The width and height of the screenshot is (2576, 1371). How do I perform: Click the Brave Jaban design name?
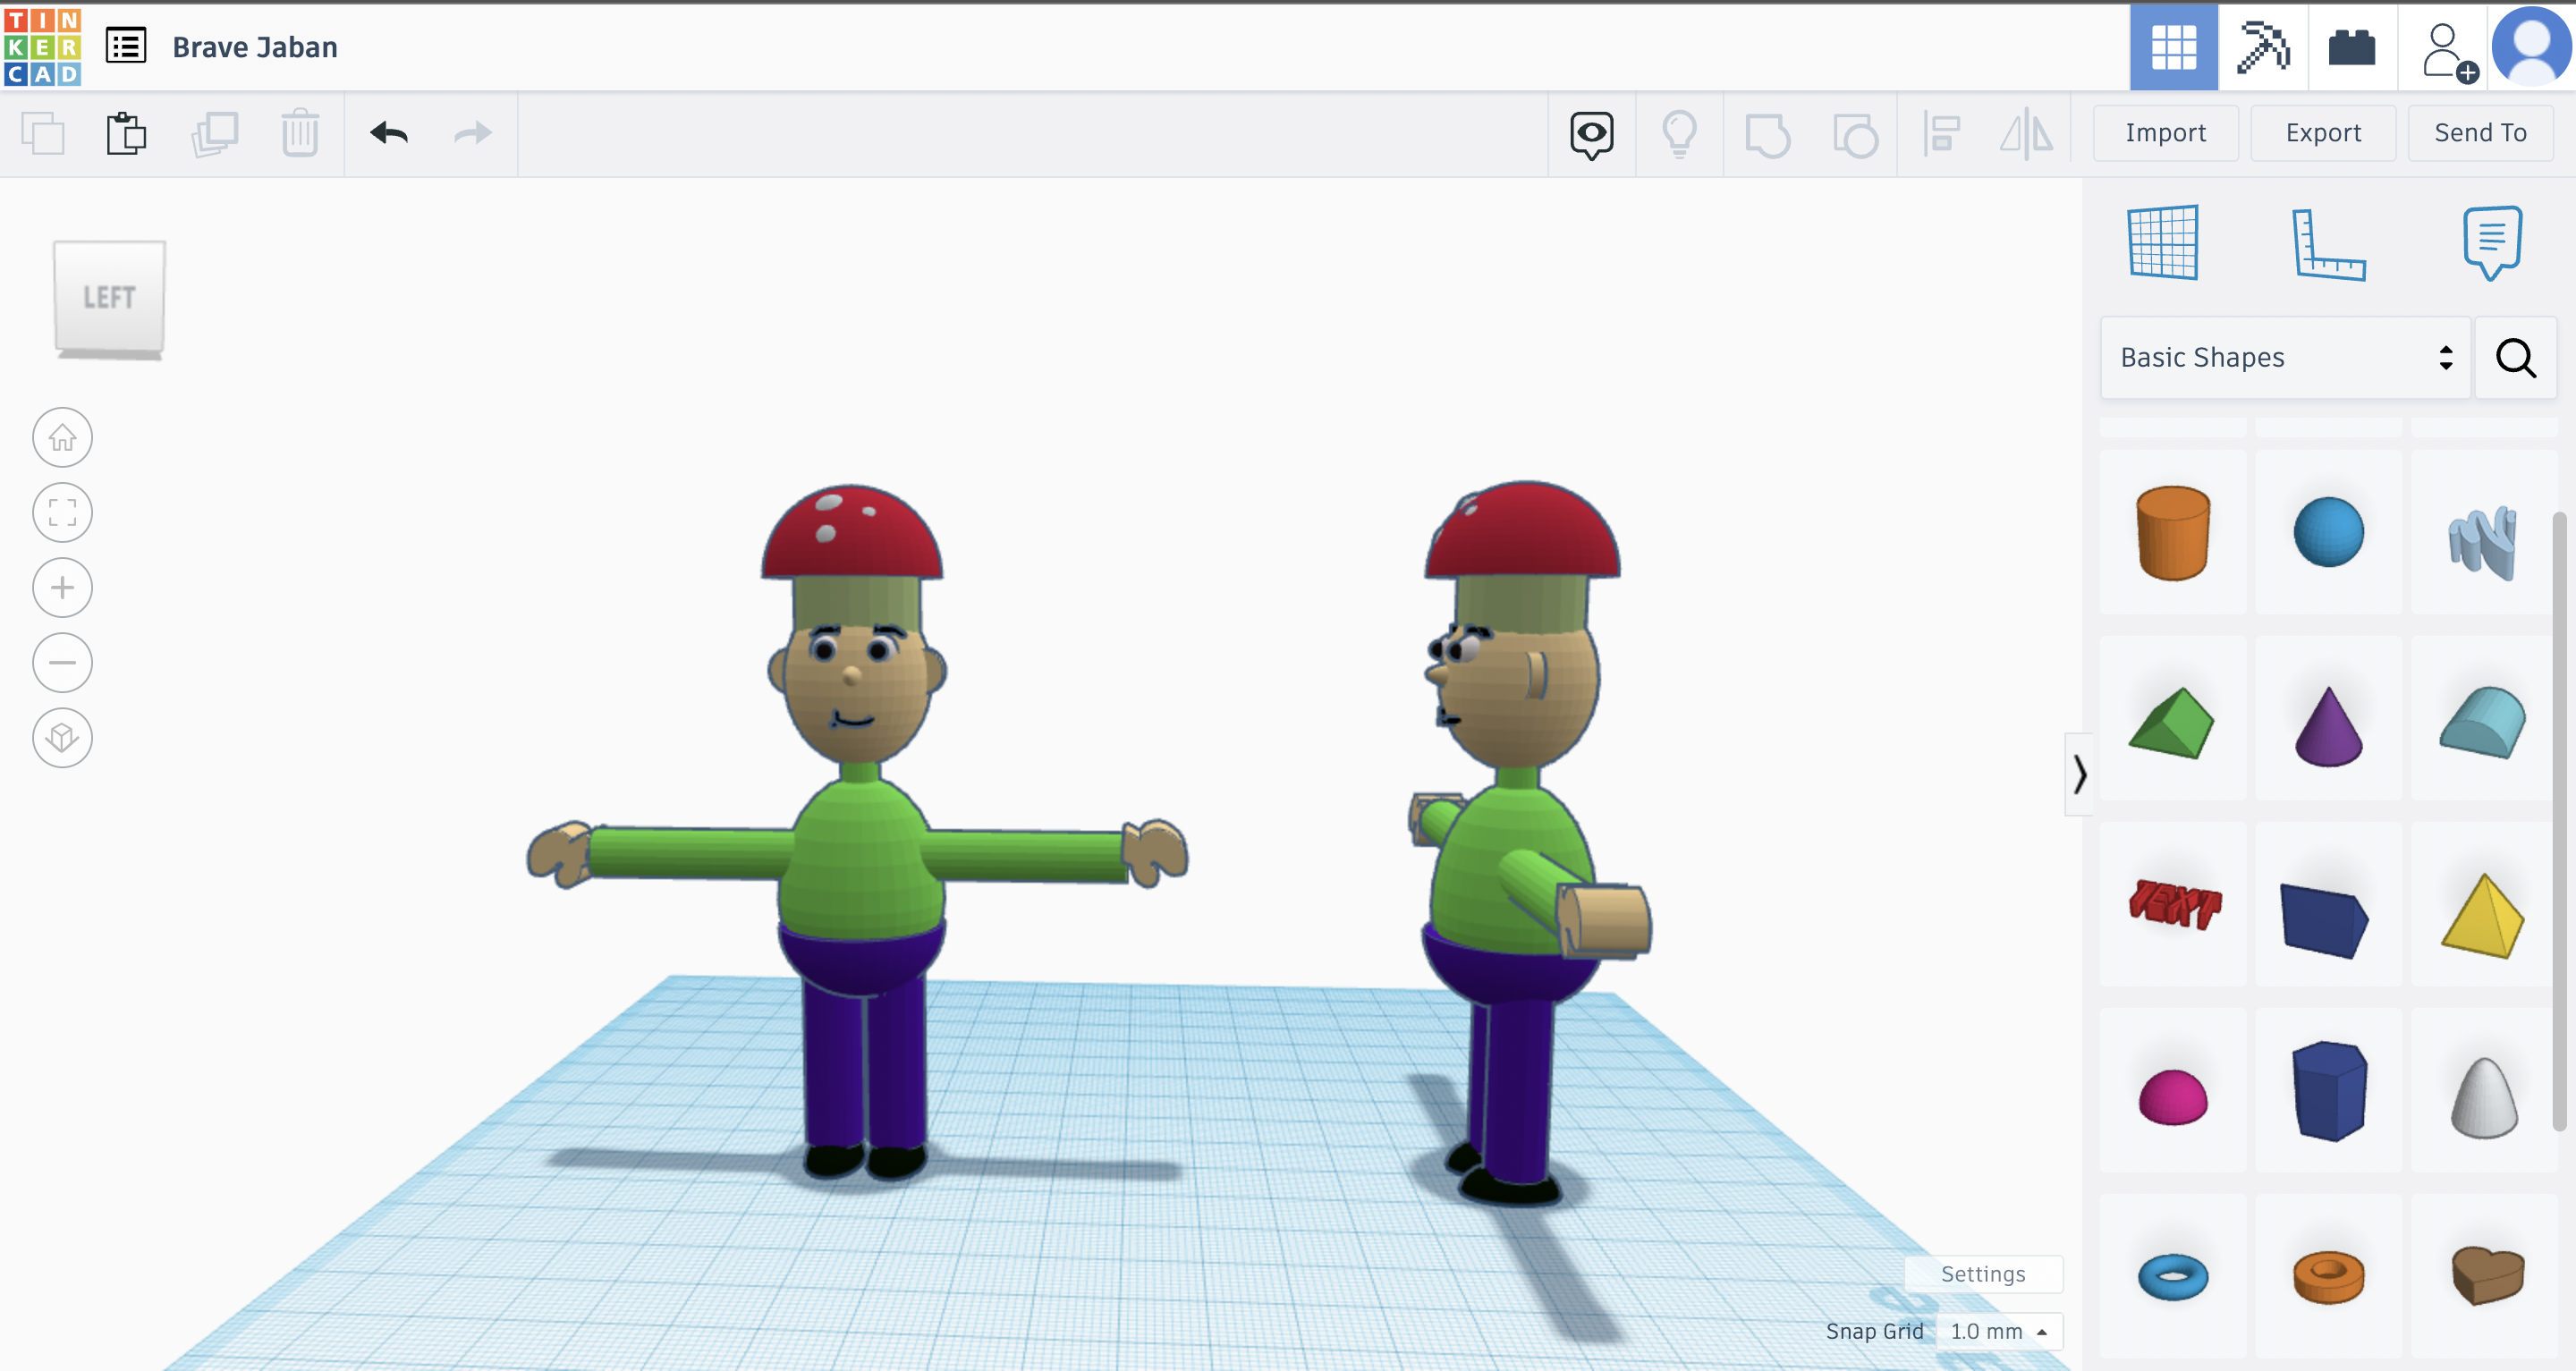click(x=255, y=47)
